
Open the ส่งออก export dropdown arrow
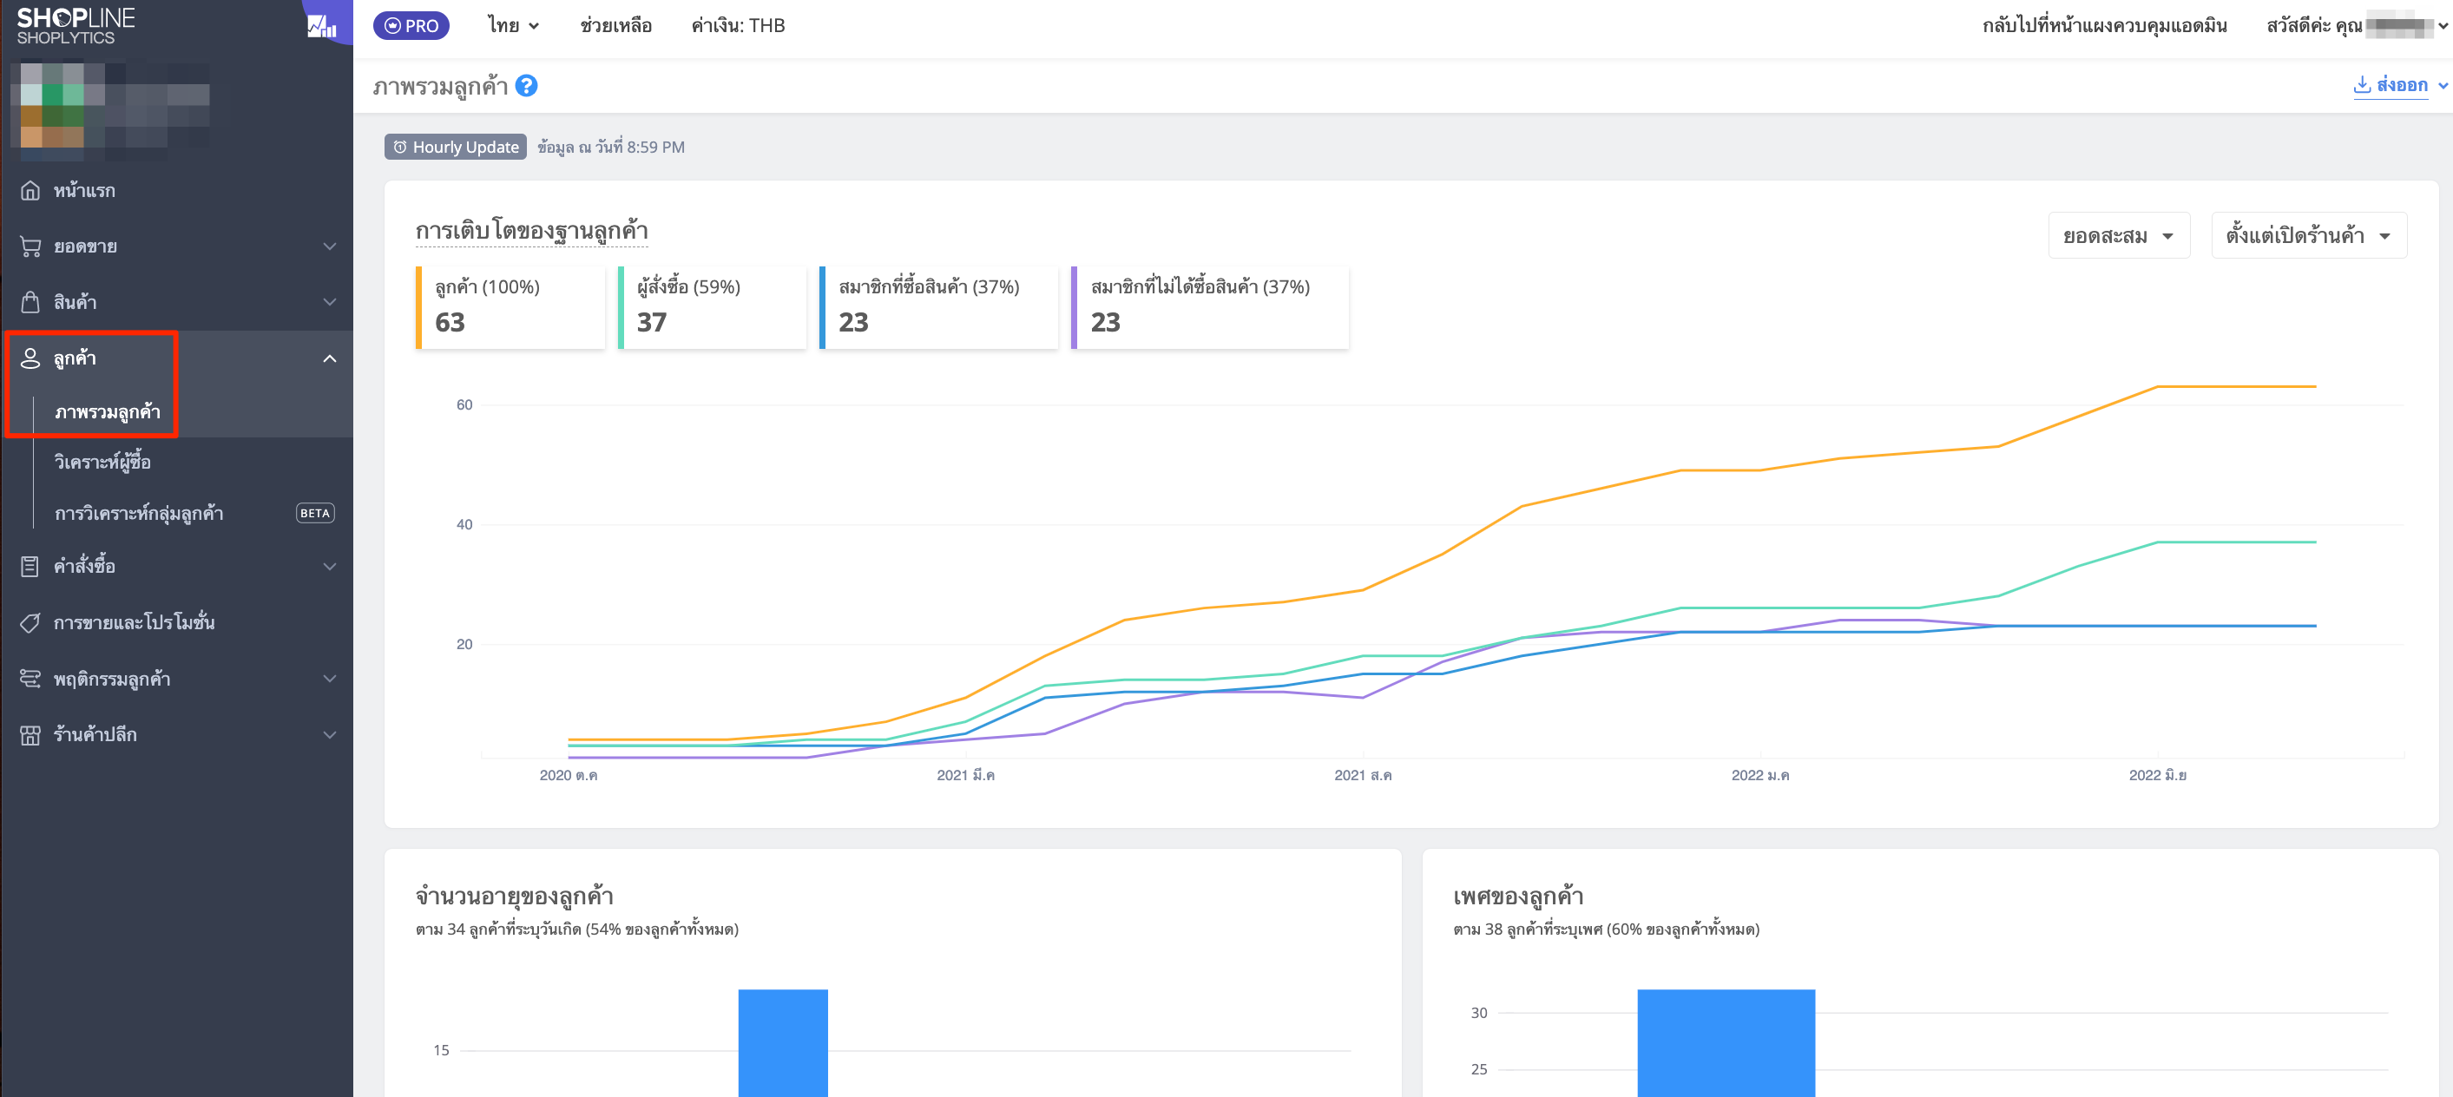pos(2443,85)
